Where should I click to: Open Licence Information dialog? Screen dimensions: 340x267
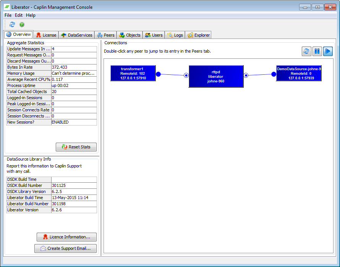[66, 237]
